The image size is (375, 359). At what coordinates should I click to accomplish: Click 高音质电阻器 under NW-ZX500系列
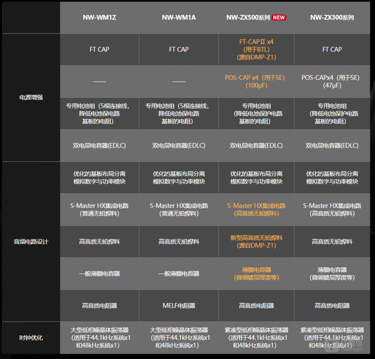(257, 306)
